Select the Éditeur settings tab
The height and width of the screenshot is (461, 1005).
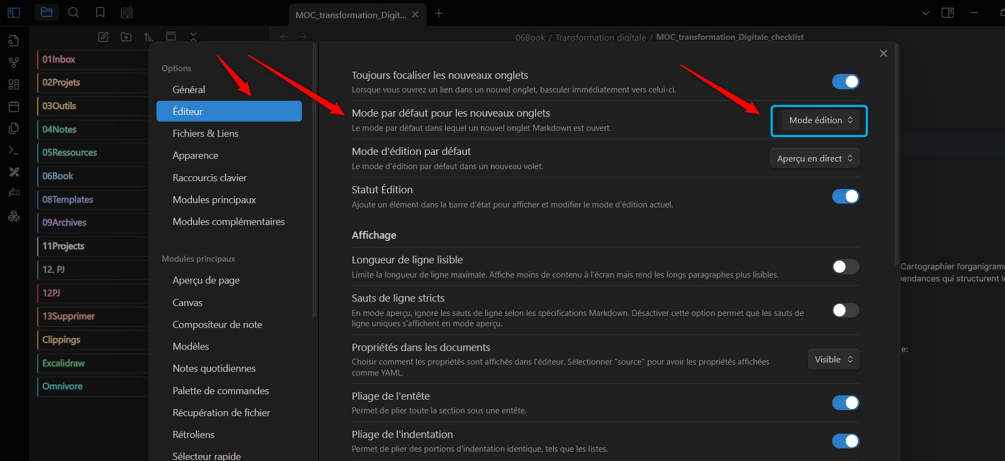[x=229, y=111]
